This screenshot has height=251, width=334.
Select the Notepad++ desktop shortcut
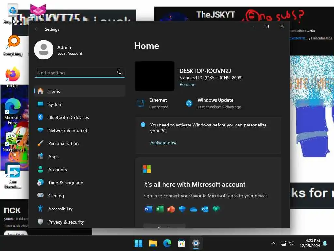[x=12, y=142]
